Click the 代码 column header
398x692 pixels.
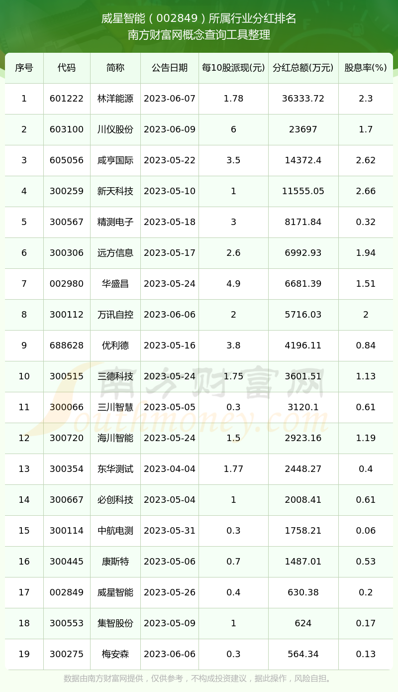pyautogui.click(x=67, y=68)
